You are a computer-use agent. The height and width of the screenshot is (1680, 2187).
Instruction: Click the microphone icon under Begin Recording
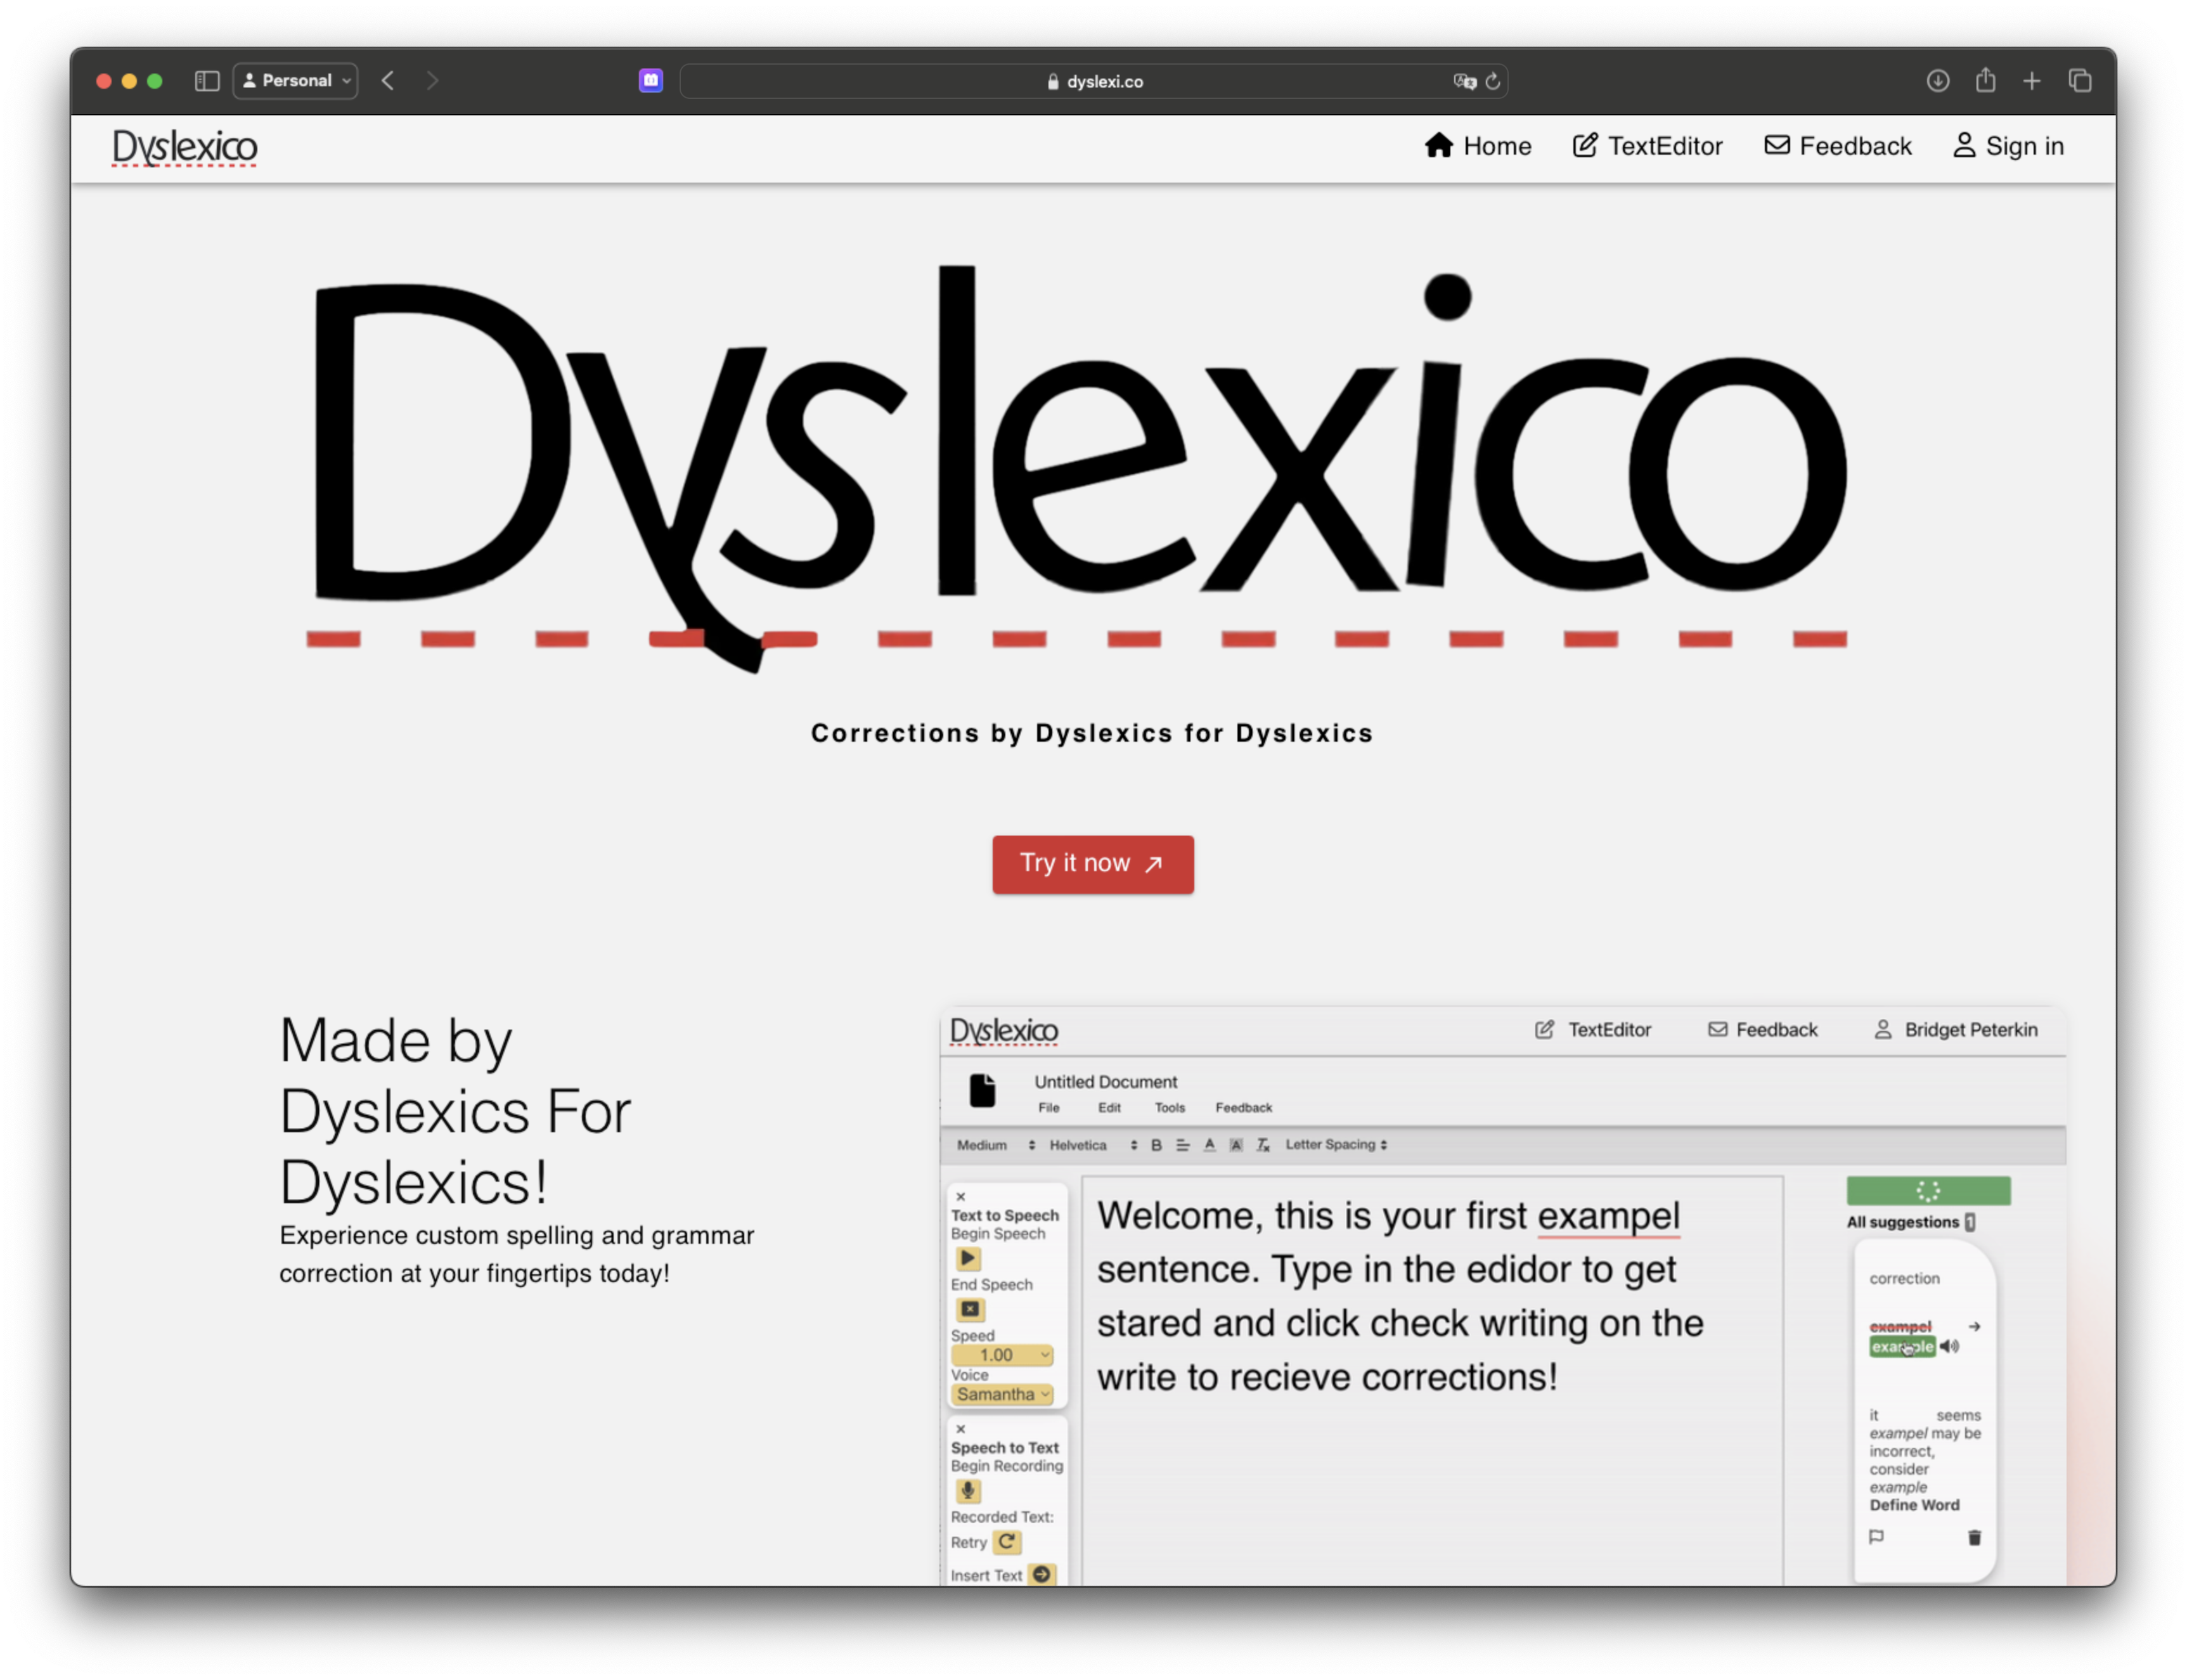pyautogui.click(x=968, y=1491)
